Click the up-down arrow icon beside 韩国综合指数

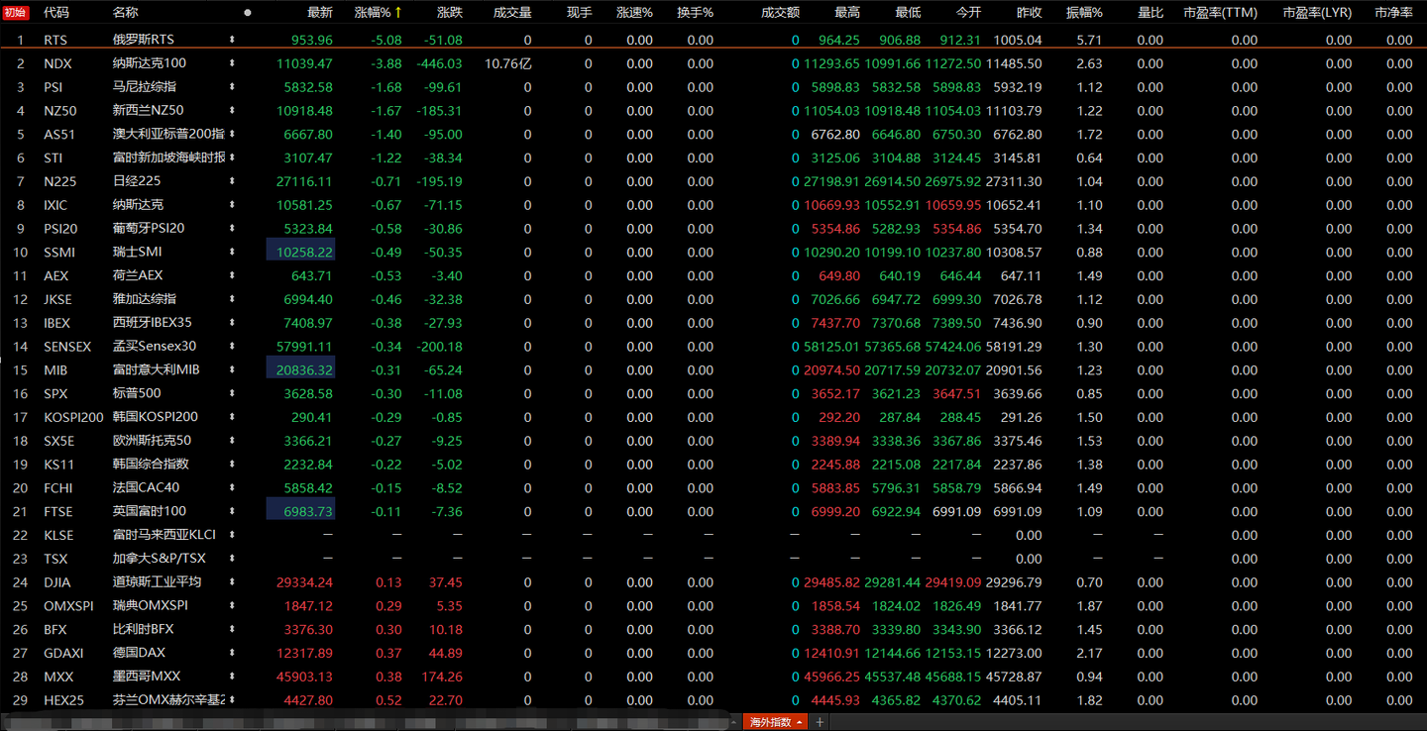click(x=232, y=465)
